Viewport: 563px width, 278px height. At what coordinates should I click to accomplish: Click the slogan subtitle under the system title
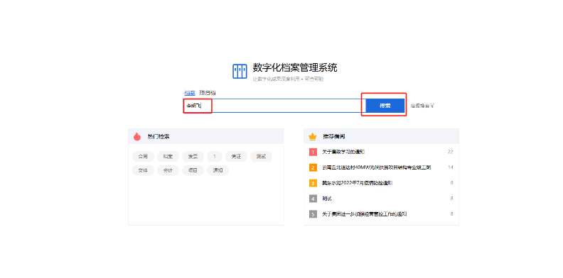(288, 79)
